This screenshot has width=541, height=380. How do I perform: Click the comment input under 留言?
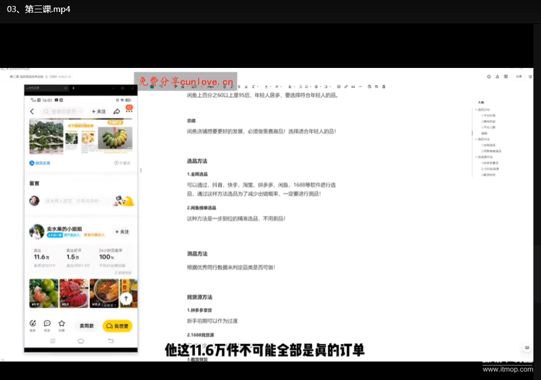tap(73, 201)
